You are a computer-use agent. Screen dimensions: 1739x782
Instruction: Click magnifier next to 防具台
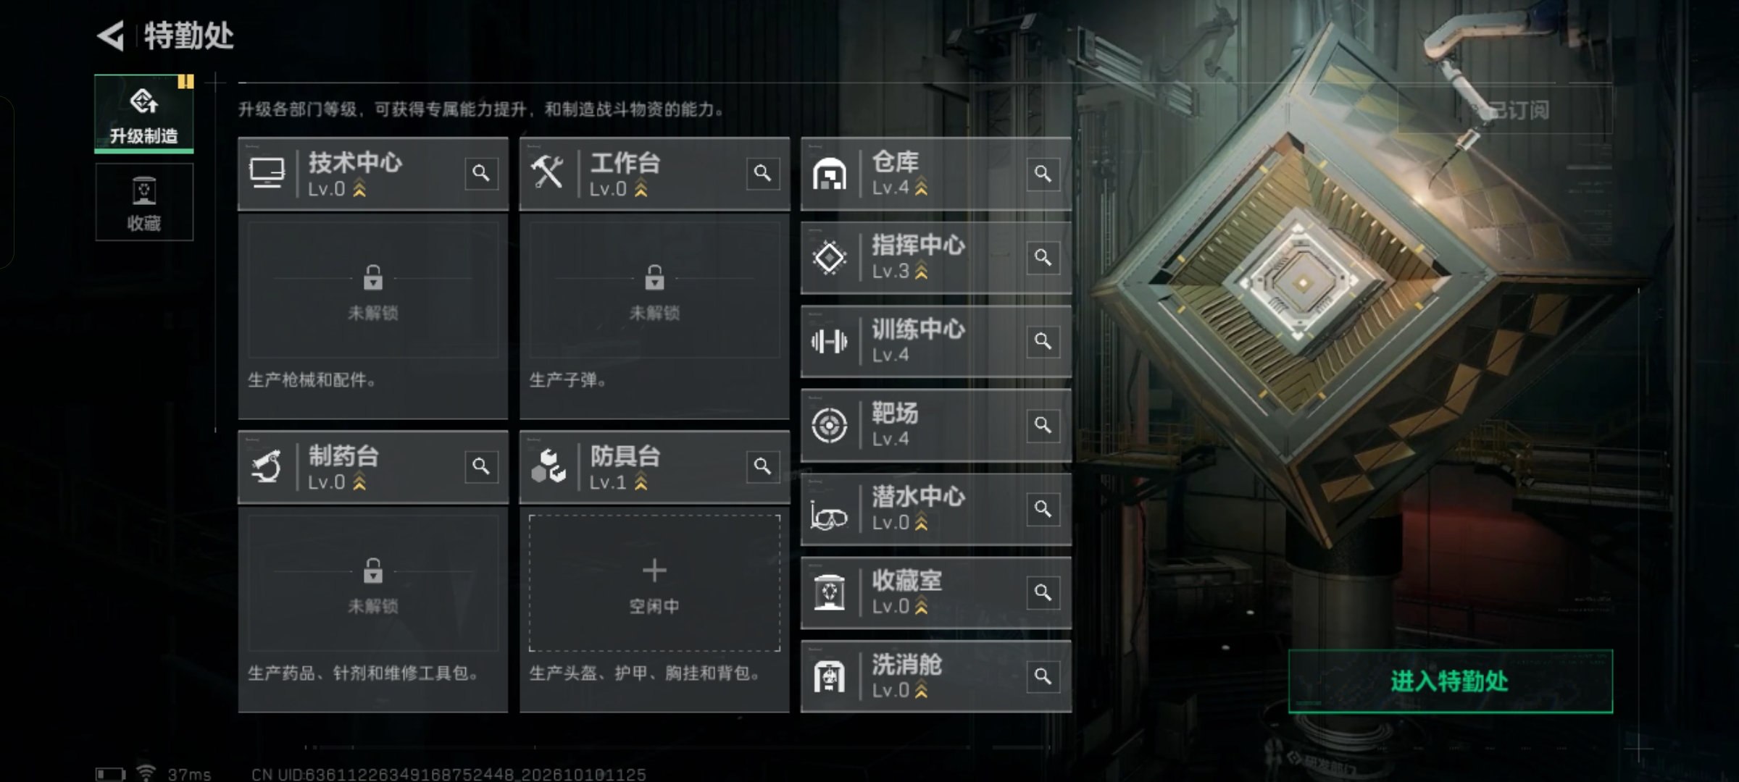762,466
